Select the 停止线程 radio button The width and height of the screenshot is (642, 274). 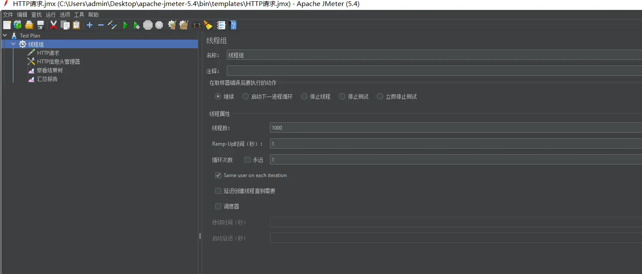[304, 97]
